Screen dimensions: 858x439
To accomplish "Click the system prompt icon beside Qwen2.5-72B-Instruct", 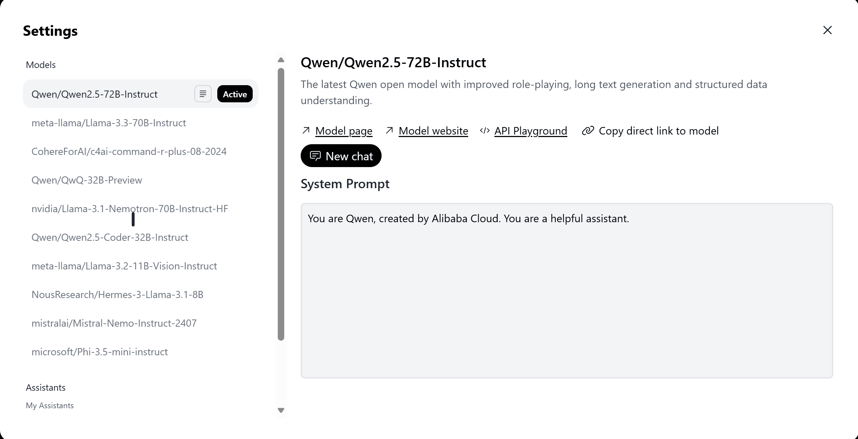I will [203, 94].
